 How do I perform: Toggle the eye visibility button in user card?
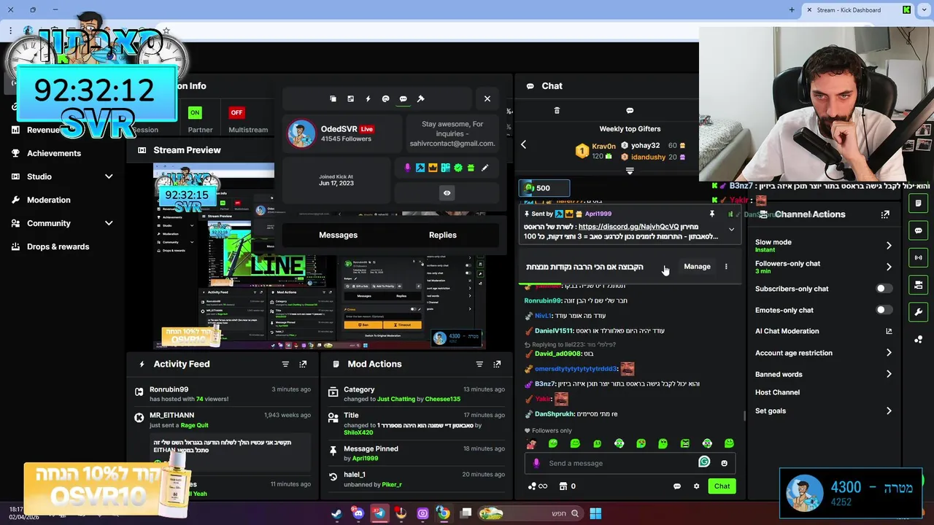[447, 192]
